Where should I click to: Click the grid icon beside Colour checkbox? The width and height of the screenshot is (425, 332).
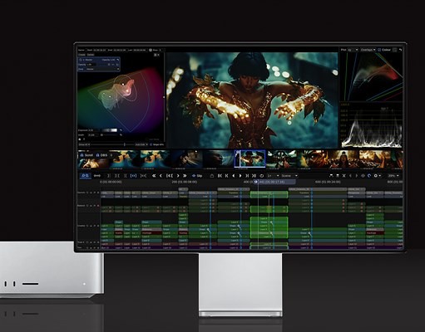pos(395,50)
